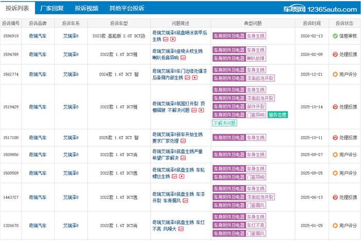Open the 其他平台投诉 tab
361x241 pixels.
pyautogui.click(x=126, y=9)
